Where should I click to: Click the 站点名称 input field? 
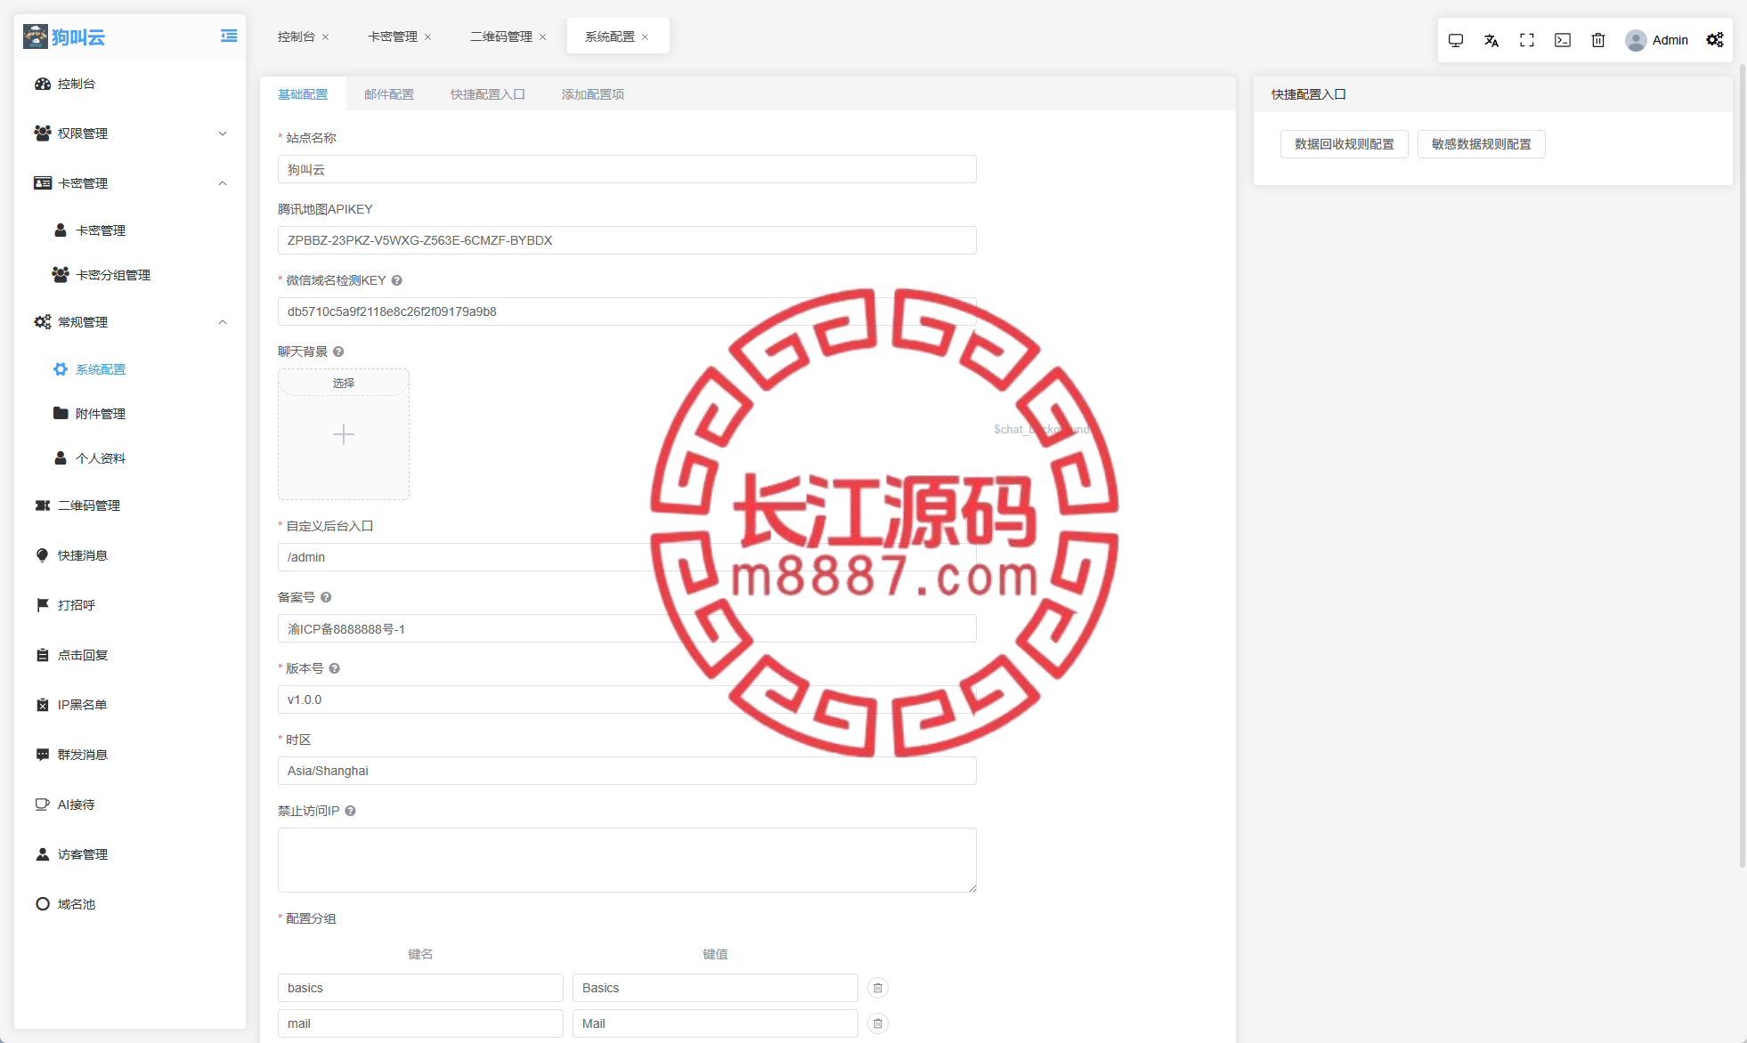tap(627, 169)
